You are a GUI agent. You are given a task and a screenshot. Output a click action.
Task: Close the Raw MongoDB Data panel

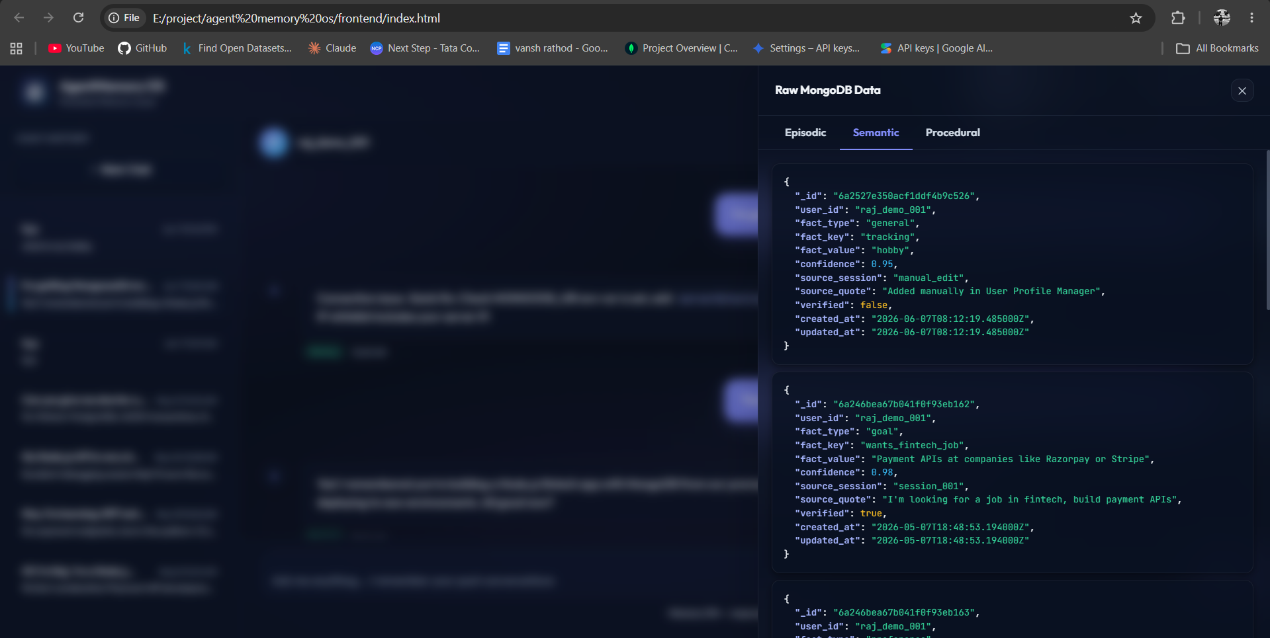point(1242,91)
